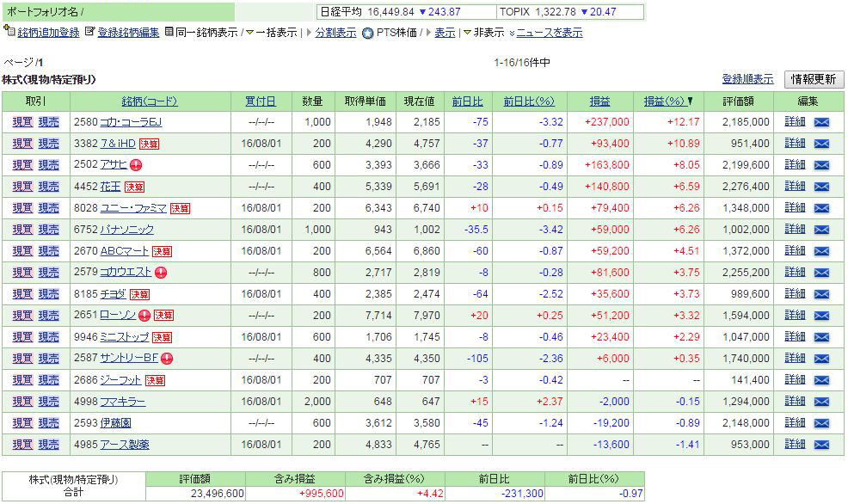Click 現買 for 伊藤園
The image size is (848, 504).
pyautogui.click(x=22, y=423)
